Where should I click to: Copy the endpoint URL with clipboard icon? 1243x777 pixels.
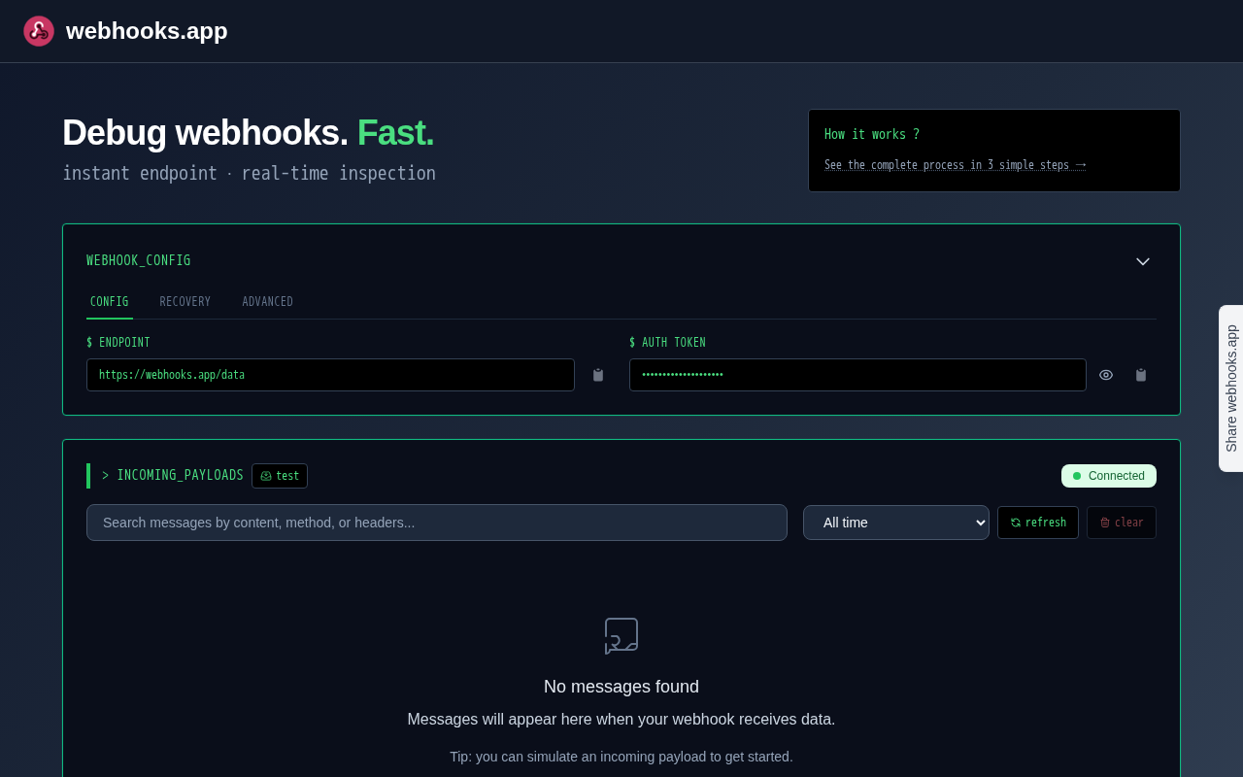tap(598, 375)
